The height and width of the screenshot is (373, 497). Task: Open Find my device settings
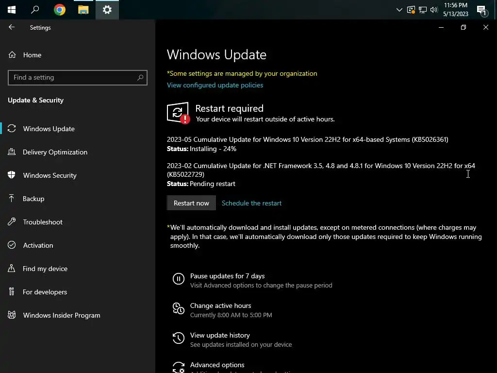coord(45,269)
